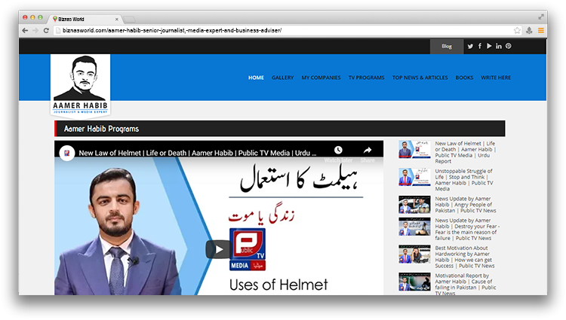Open a new tab button
The image size is (566, 320).
[129, 19]
